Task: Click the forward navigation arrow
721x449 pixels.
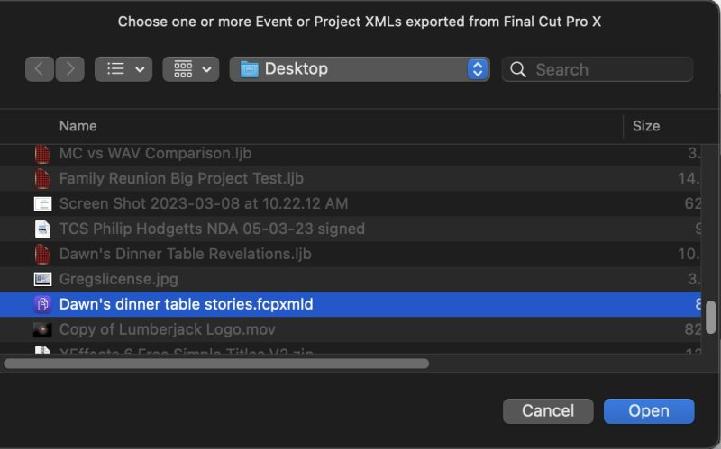Action: pos(69,69)
